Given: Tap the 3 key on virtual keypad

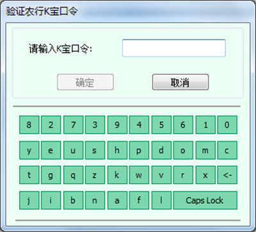Looking at the screenshot, I should tap(95, 125).
